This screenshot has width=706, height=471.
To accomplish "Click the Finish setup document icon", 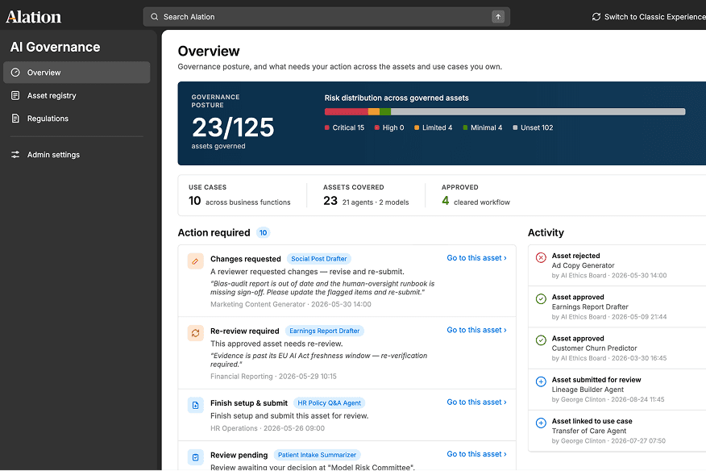I will tap(195, 405).
